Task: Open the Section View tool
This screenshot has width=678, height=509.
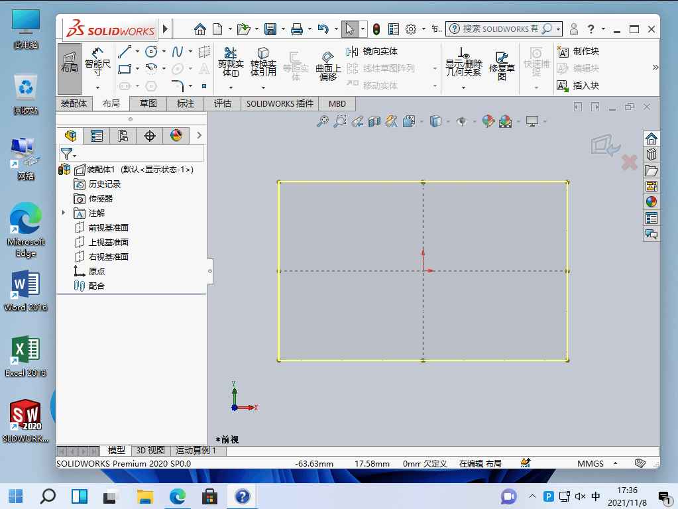Action: tap(374, 121)
